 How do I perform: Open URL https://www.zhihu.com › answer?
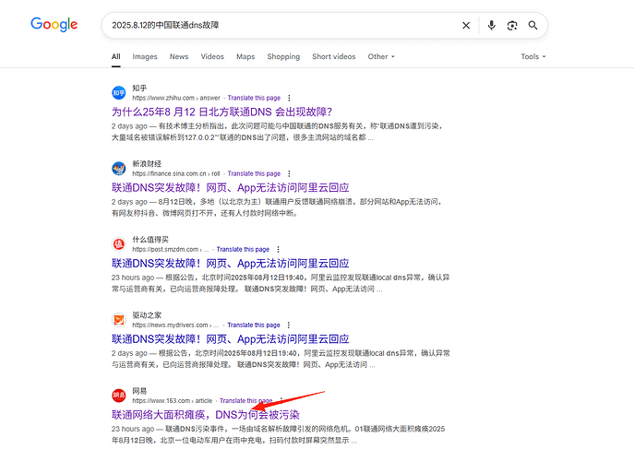[176, 98]
